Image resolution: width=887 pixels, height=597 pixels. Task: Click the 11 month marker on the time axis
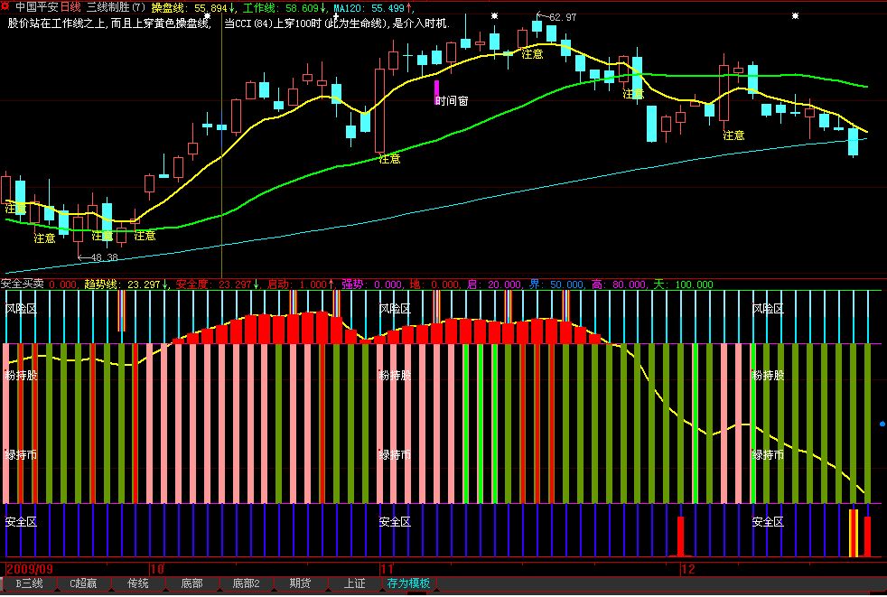click(x=387, y=569)
